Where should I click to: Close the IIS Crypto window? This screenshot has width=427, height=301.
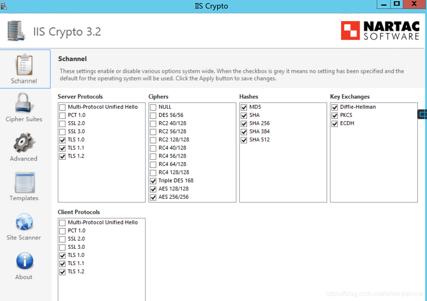(414, 4)
